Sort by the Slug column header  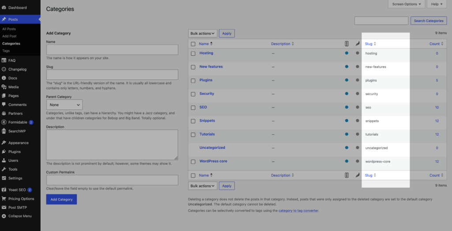coord(370,44)
